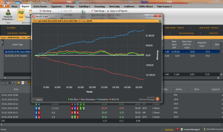This screenshot has width=223, height=132.
Task: Click the Feedback link in status bar
Action: (169, 129)
